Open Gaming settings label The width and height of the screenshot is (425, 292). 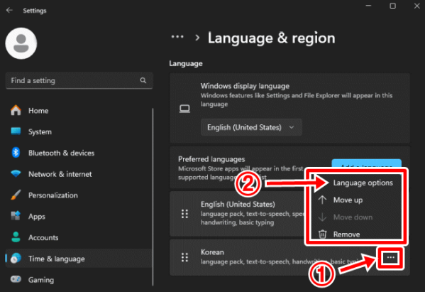coord(41,280)
